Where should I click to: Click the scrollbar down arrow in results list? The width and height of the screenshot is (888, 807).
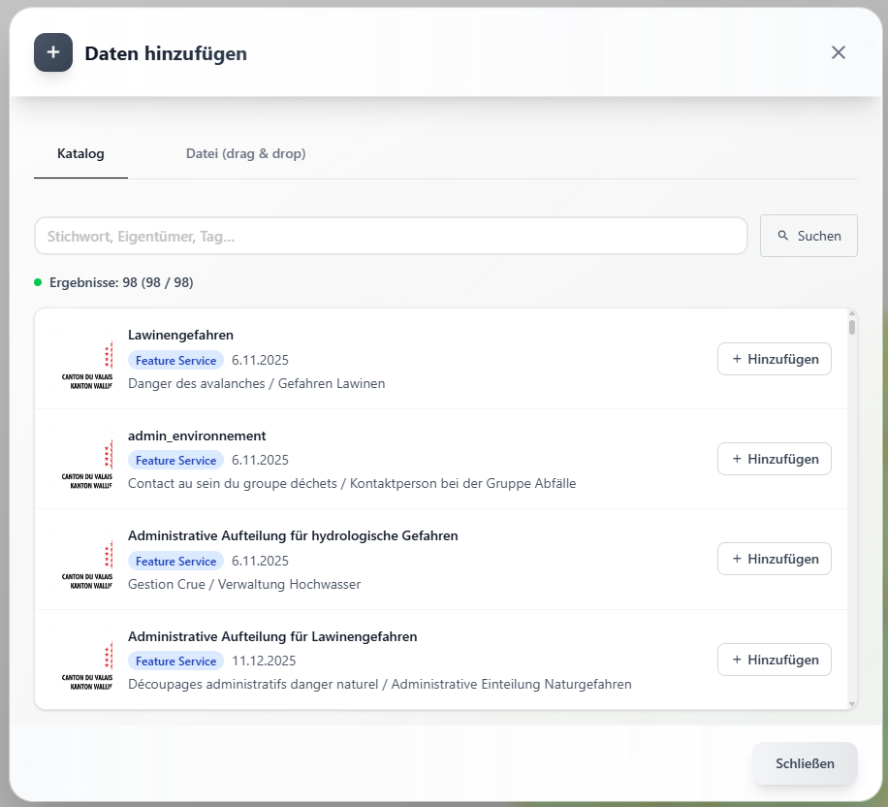tap(852, 703)
